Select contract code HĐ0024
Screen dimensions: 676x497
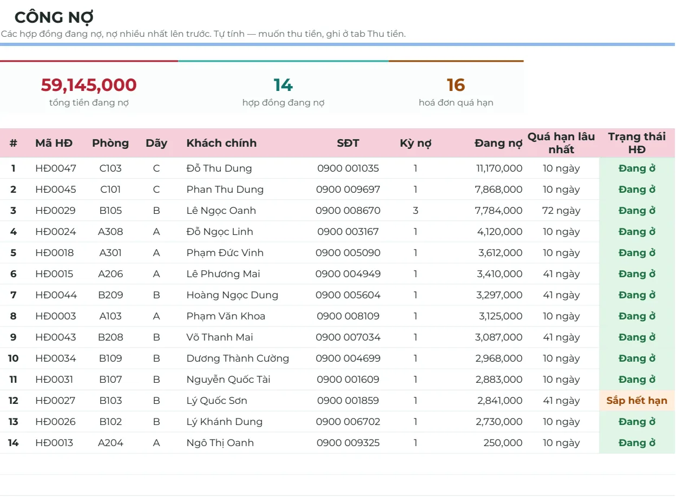pos(55,232)
